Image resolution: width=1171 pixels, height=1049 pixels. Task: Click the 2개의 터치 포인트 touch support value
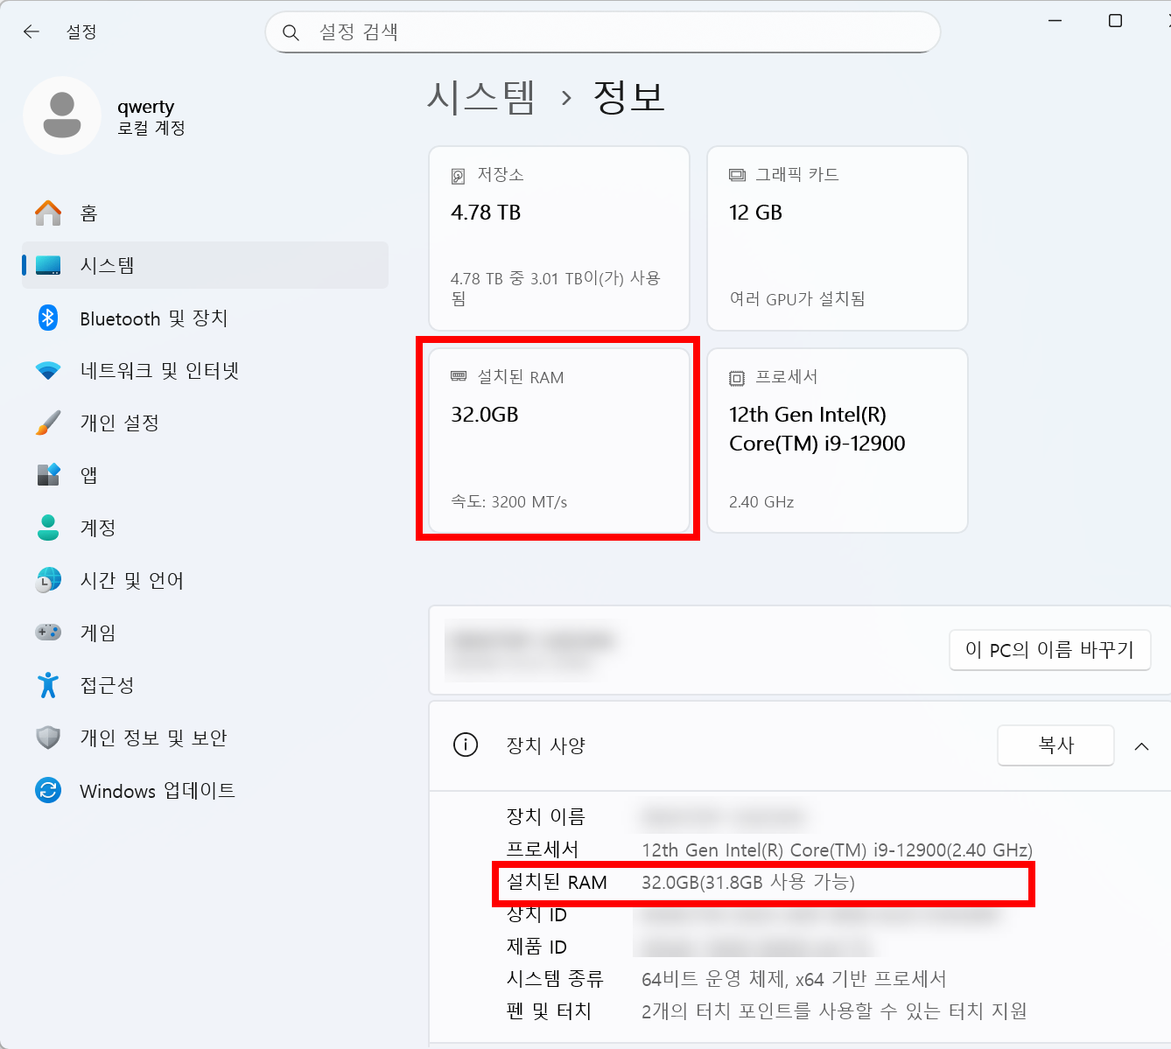tap(834, 1011)
